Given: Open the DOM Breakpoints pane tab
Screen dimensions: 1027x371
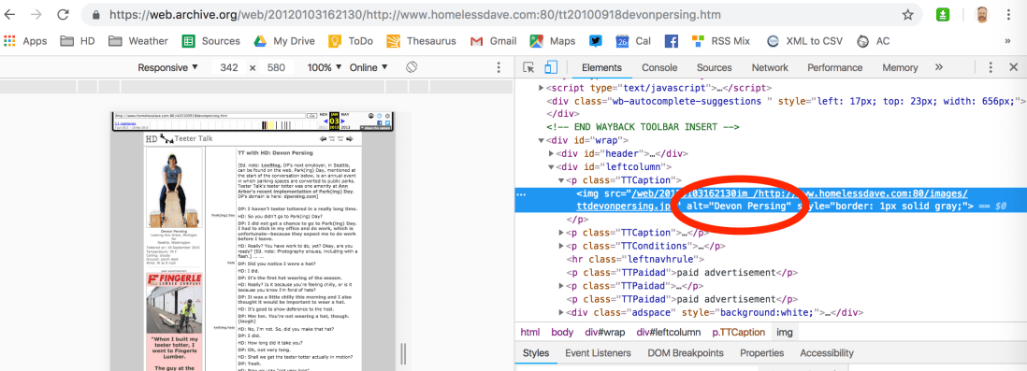Looking at the screenshot, I should click(x=686, y=352).
